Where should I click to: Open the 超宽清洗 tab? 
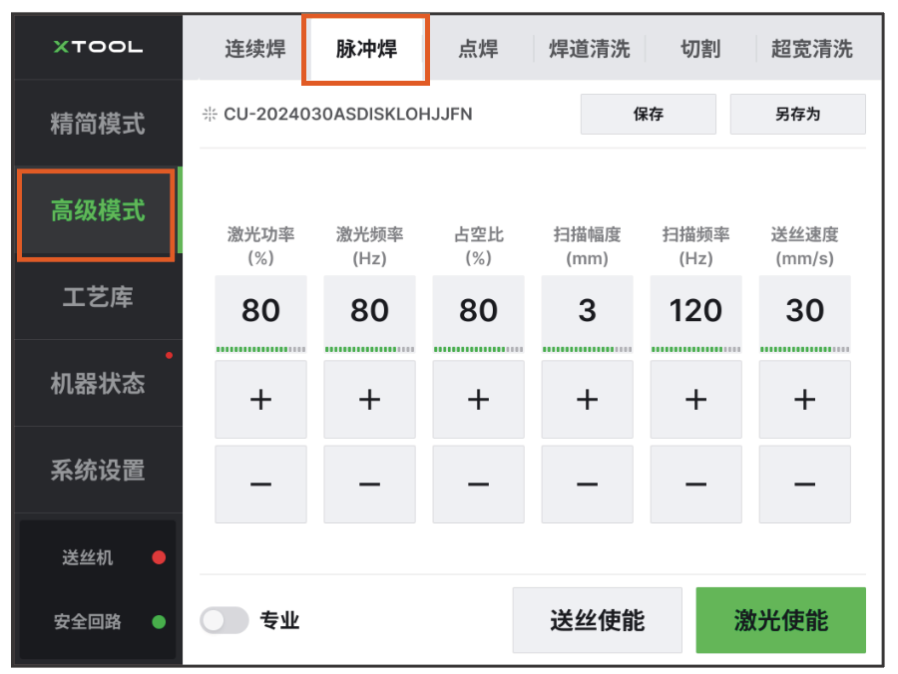pos(811,49)
